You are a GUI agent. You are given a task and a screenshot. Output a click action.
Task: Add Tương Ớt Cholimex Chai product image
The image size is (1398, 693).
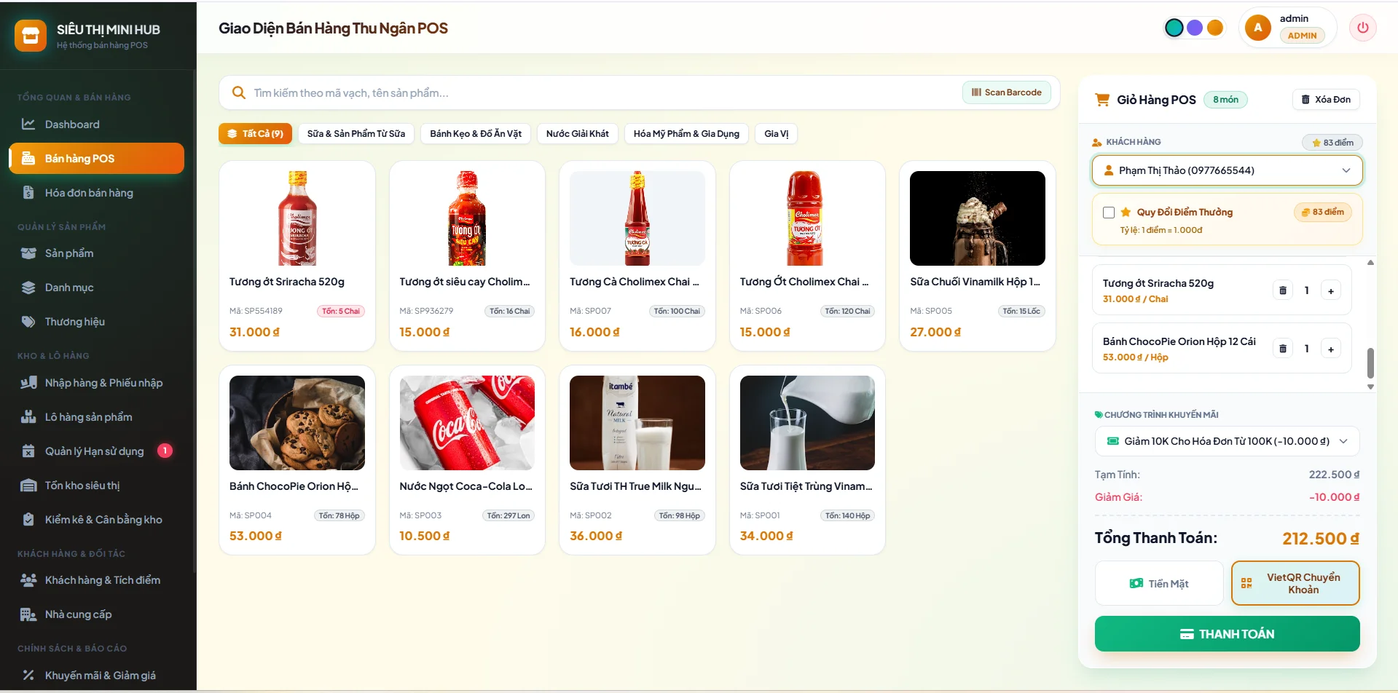[807, 218]
